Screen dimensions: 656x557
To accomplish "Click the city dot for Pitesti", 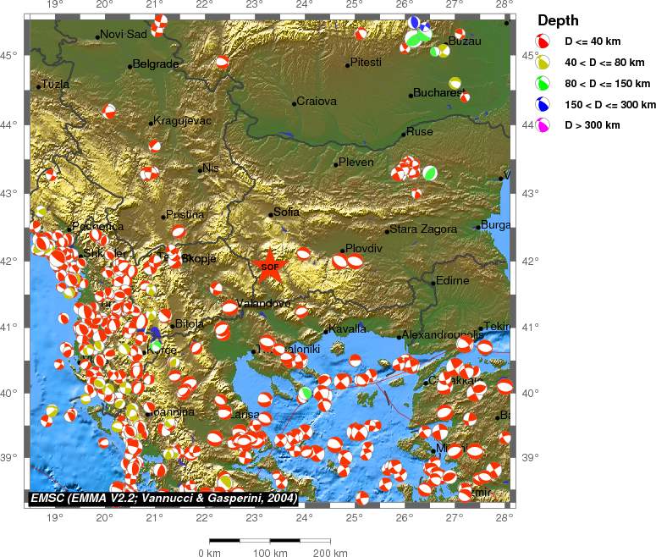I will click(x=348, y=65).
